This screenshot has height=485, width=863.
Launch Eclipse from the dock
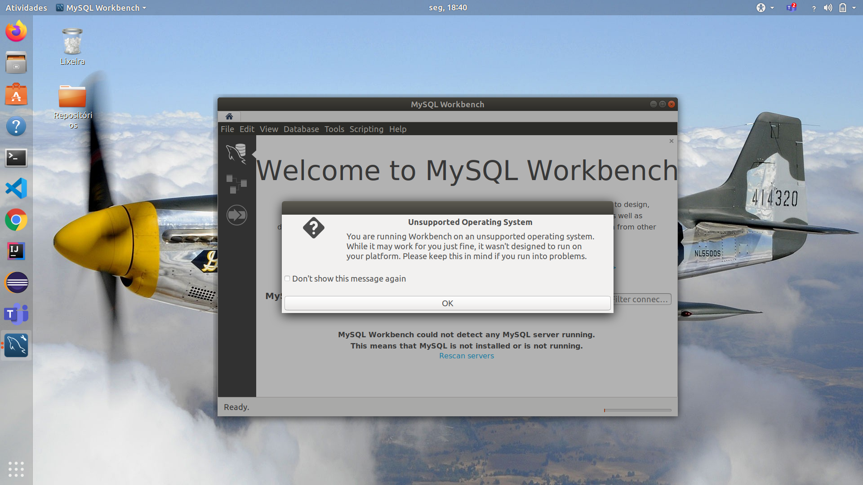(16, 283)
